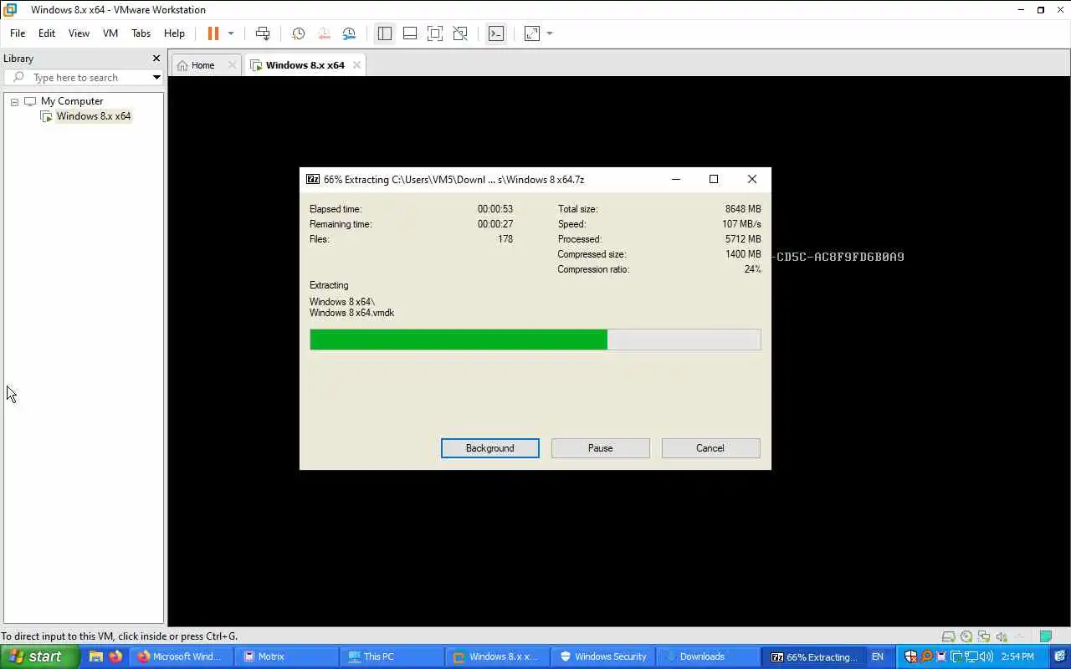Toggle the thumbnail bar view icon
1071x669 pixels.
click(x=410, y=33)
